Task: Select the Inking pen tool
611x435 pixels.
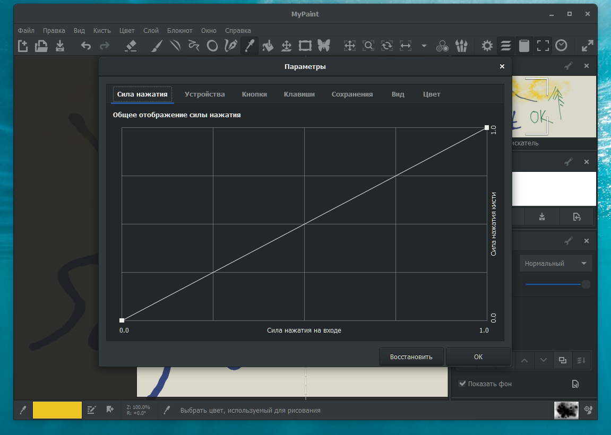Action: [x=231, y=46]
